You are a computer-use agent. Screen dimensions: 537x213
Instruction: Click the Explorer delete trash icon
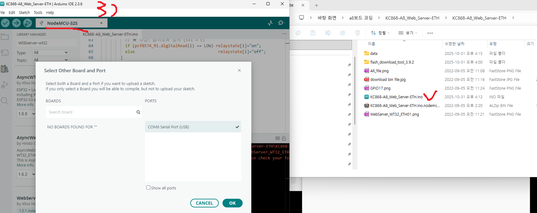tap(357, 33)
